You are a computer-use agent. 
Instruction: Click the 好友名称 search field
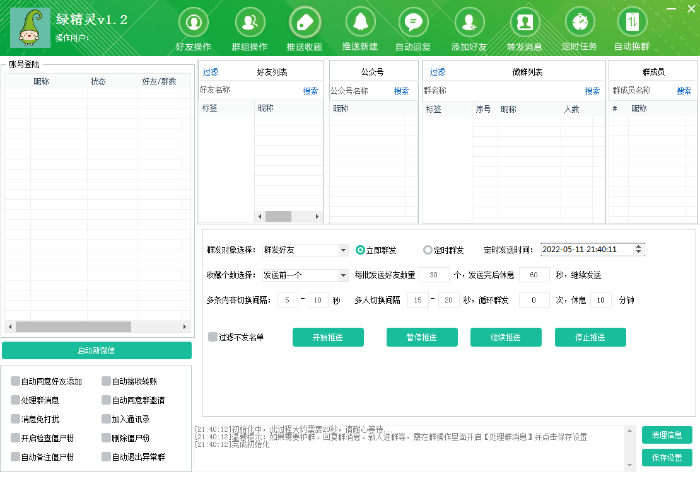pos(249,90)
